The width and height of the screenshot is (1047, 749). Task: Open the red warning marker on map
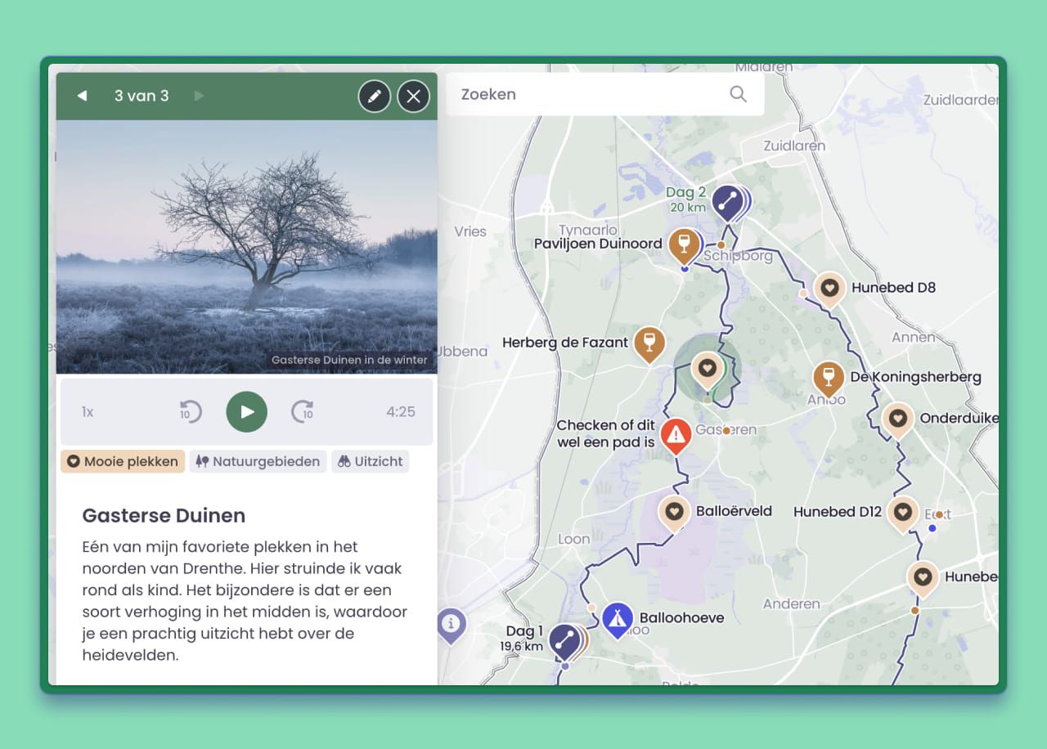(676, 435)
